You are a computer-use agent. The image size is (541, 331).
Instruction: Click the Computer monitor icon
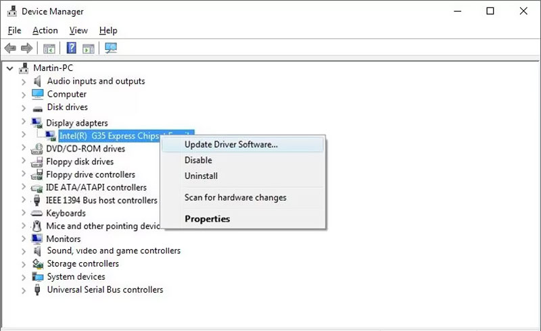coord(37,94)
